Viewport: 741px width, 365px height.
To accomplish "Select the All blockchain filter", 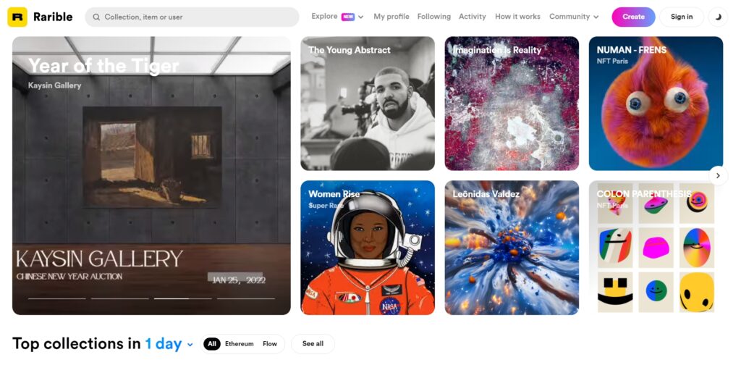I will [x=211, y=344].
